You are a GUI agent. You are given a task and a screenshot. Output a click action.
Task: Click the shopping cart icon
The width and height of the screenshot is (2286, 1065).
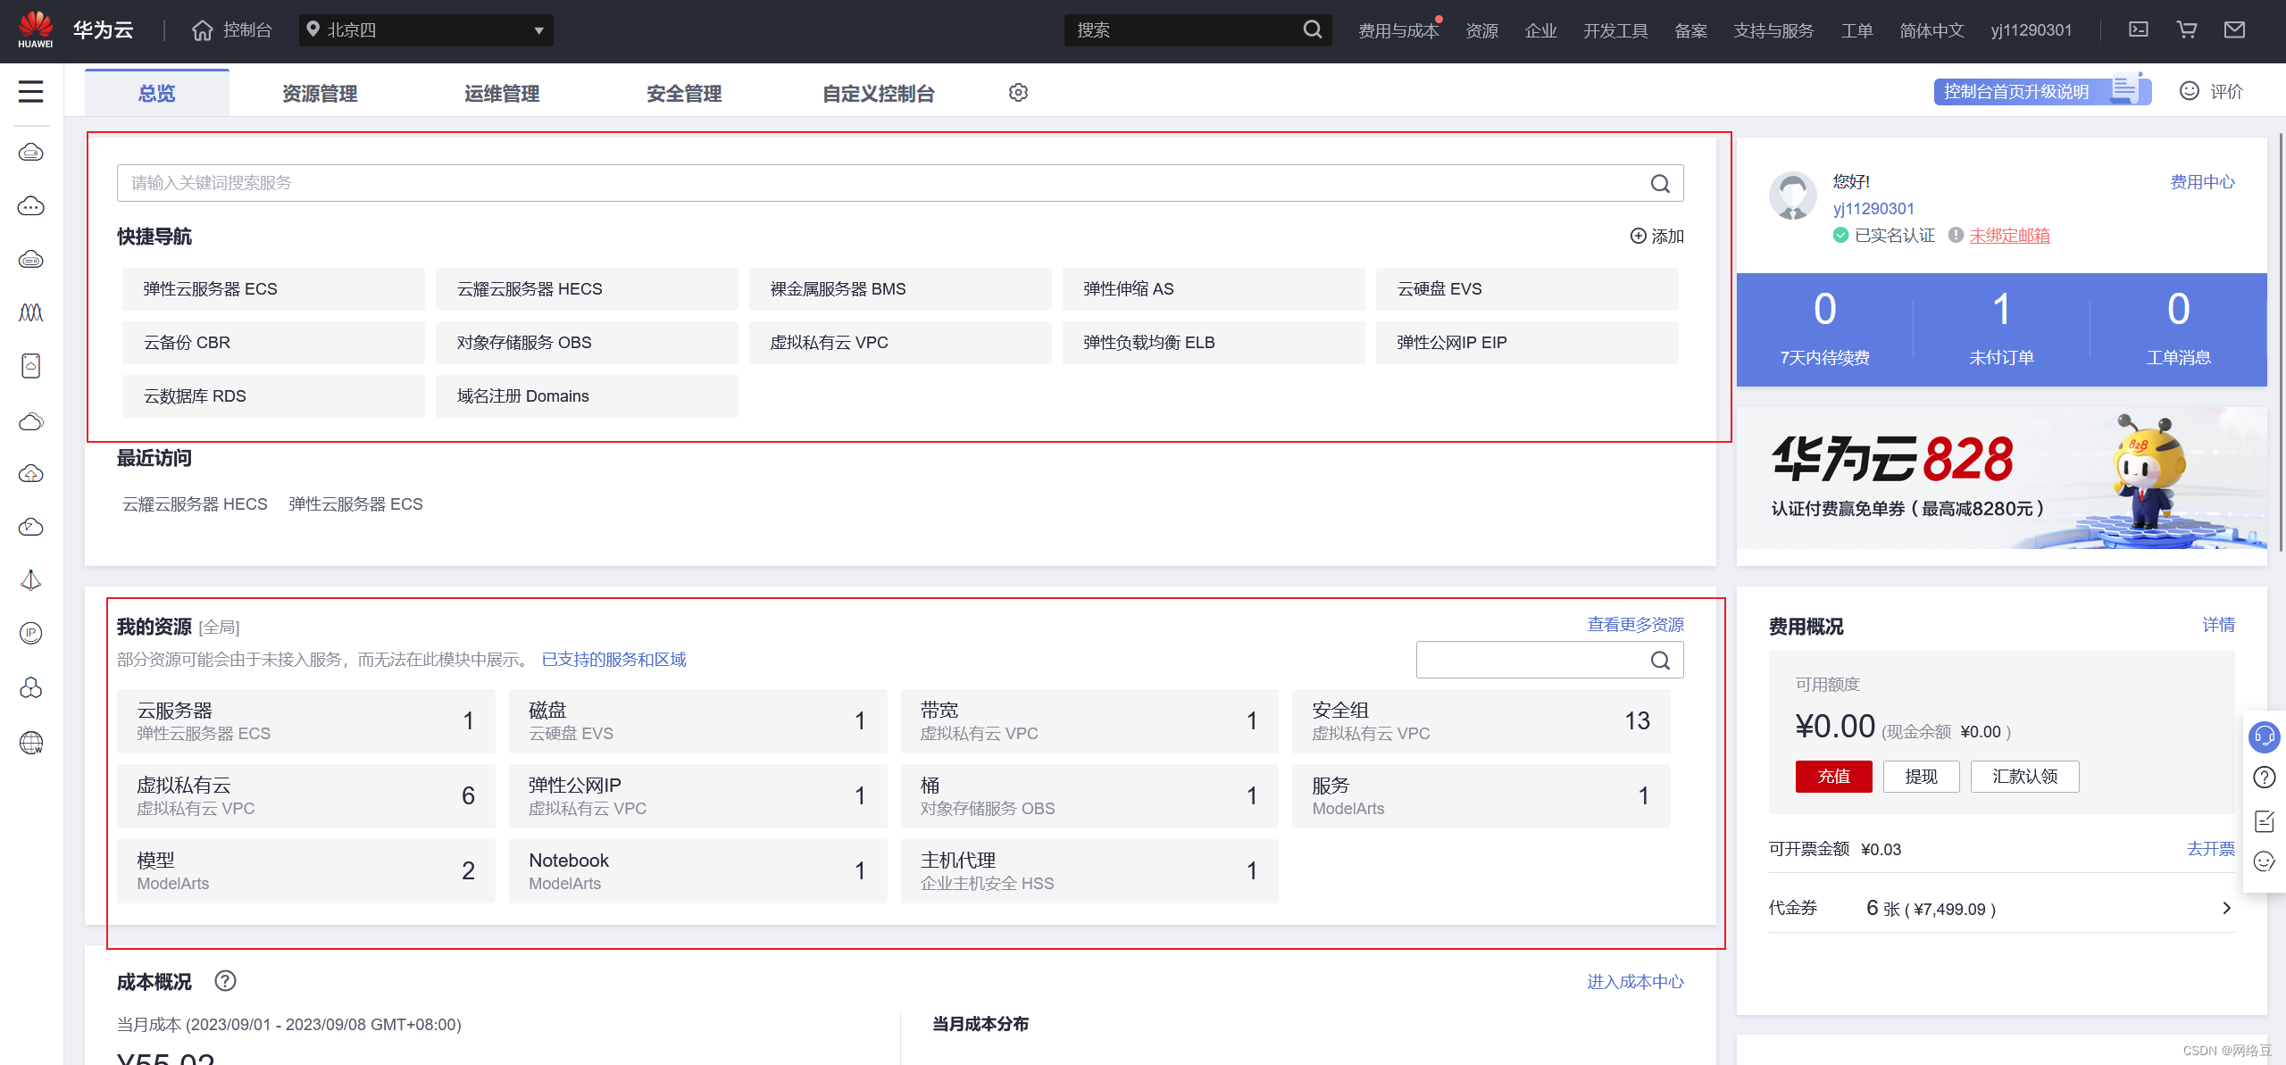click(2187, 29)
